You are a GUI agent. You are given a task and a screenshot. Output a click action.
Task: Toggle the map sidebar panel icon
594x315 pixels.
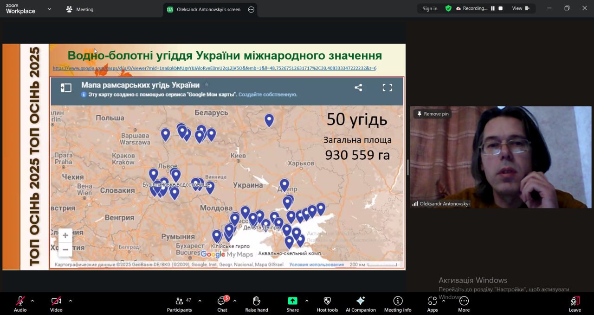66,88
